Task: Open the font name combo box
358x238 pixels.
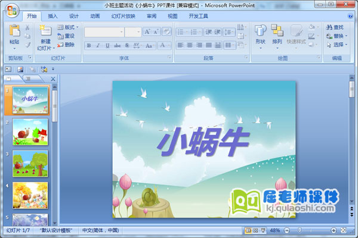Action: tap(104, 32)
